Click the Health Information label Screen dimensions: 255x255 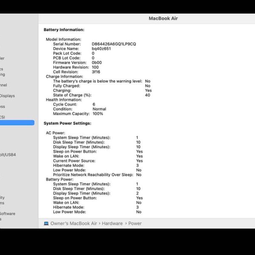[64, 100]
